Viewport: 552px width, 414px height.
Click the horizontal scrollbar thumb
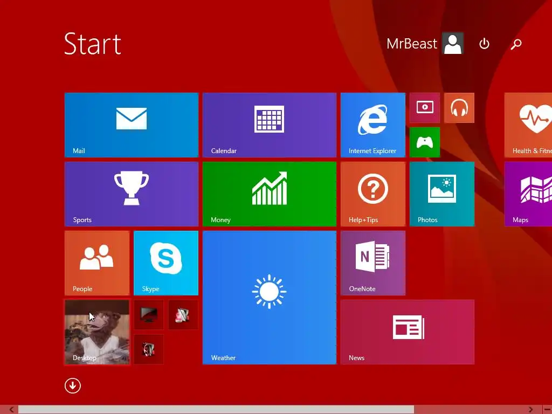pos(216,410)
